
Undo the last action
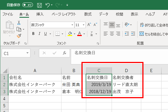(47, 5)
